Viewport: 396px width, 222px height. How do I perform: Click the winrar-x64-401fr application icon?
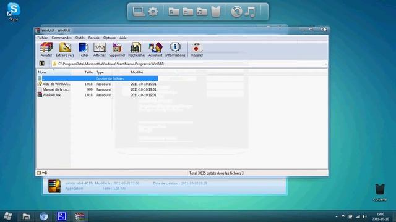pos(54,186)
